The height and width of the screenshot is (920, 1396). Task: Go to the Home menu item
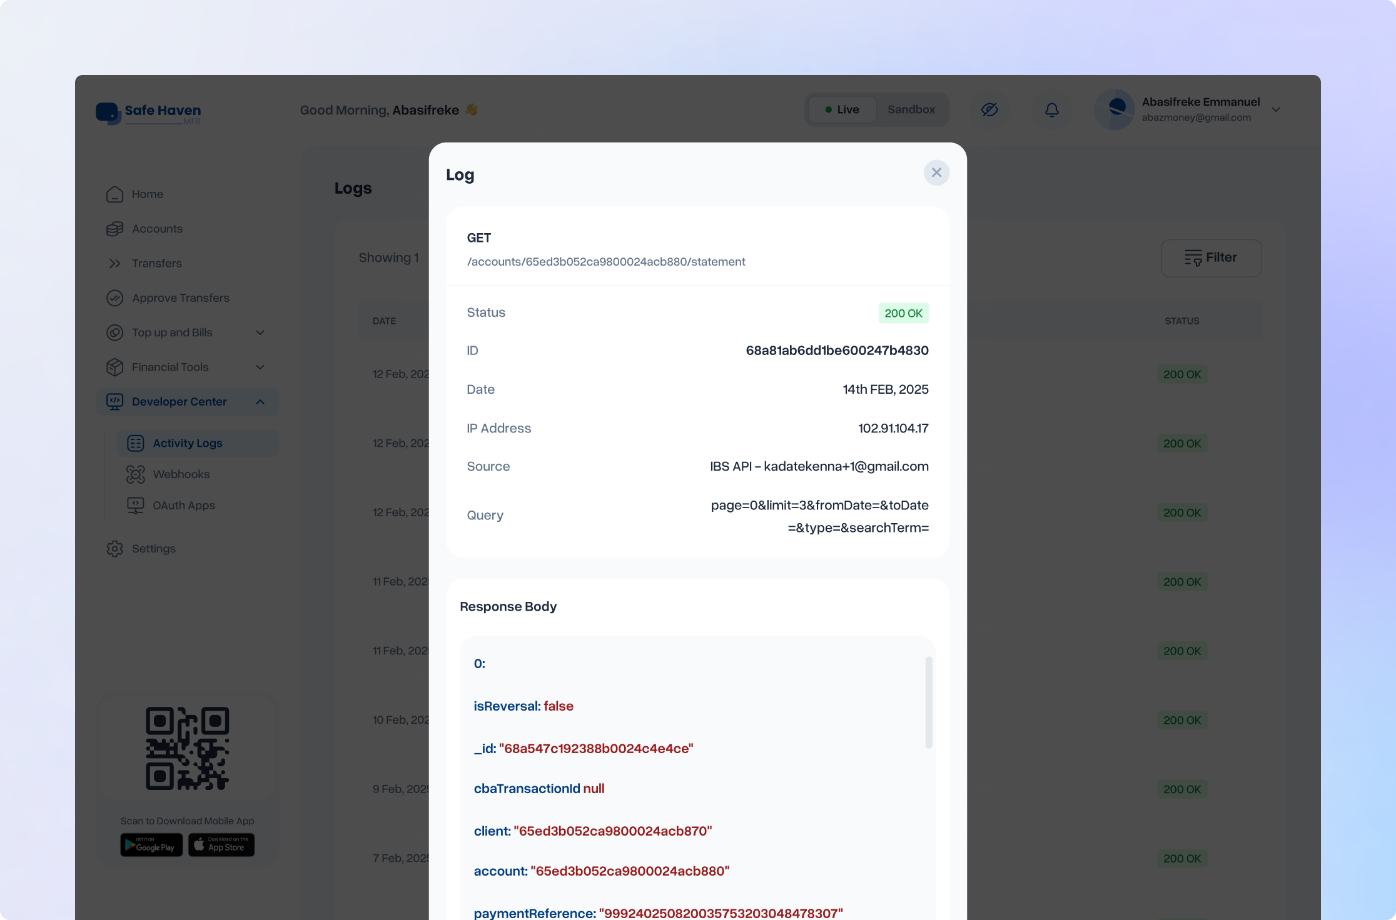pyautogui.click(x=115, y=194)
